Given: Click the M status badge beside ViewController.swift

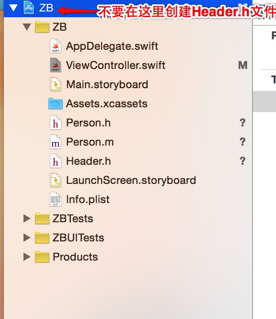Looking at the screenshot, I should 242,65.
